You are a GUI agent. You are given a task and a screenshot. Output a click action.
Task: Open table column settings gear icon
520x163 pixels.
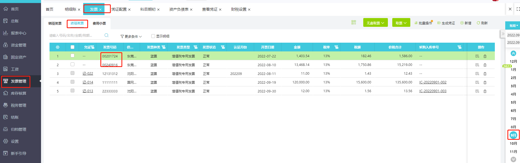click(x=57, y=47)
